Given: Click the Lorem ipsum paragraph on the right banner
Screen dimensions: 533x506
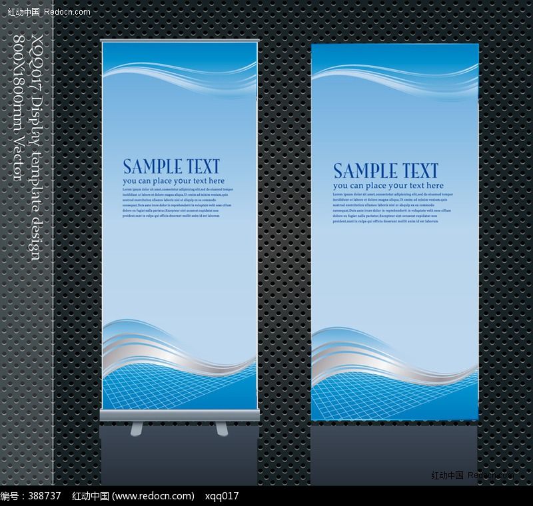Looking at the screenshot, I should tap(393, 208).
